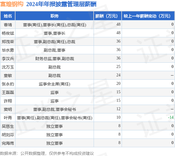Viewport: 175px width, 156px height.
Task: Click 曹靖's salary change value 0
Action: click(x=172, y=24)
